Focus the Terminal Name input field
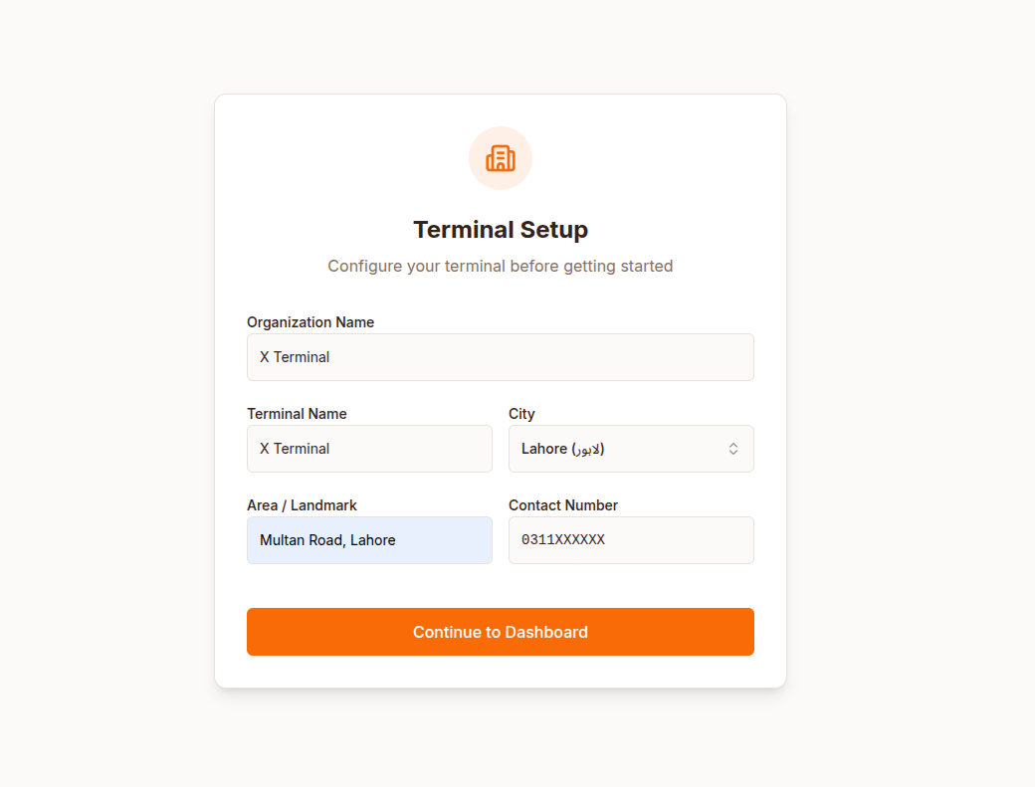This screenshot has height=787, width=1035. coord(369,449)
